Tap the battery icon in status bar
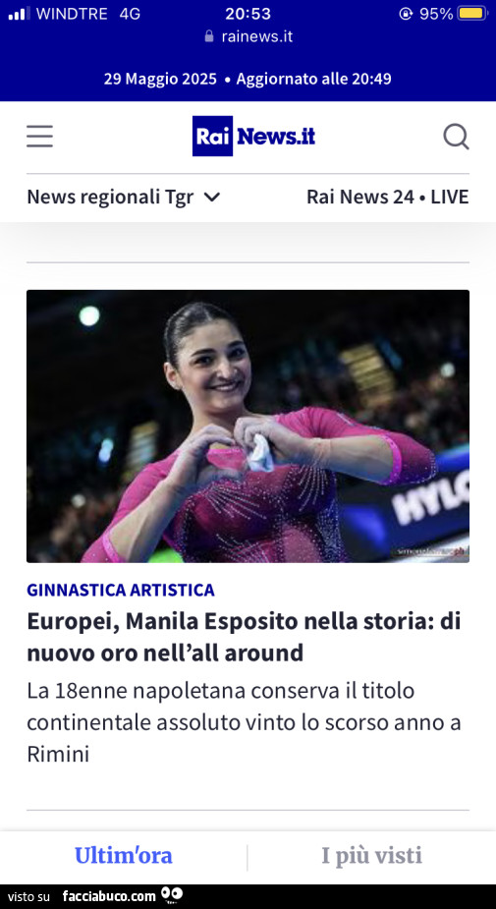Viewport: 496px width, 909px height. 472,14
